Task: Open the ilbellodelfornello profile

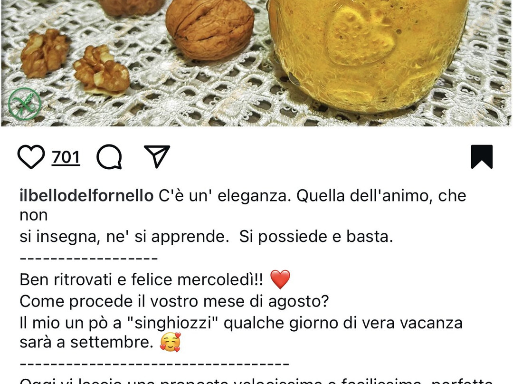Action: tap(86, 196)
